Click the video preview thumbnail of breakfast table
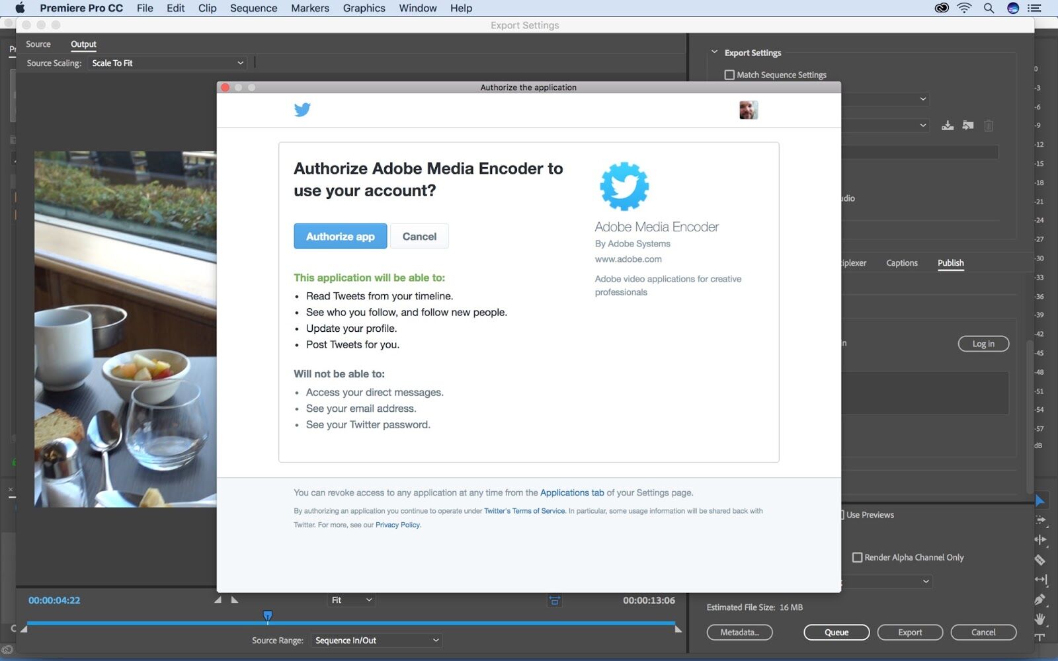This screenshot has width=1058, height=661. pyautogui.click(x=126, y=329)
